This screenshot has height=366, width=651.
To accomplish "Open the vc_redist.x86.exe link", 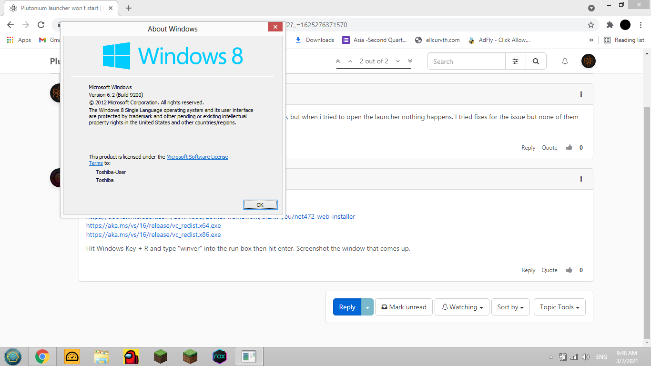I will 153,234.
